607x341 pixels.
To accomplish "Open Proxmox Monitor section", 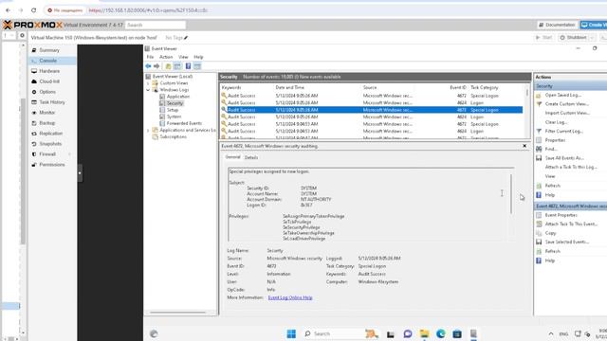I will (46, 113).
